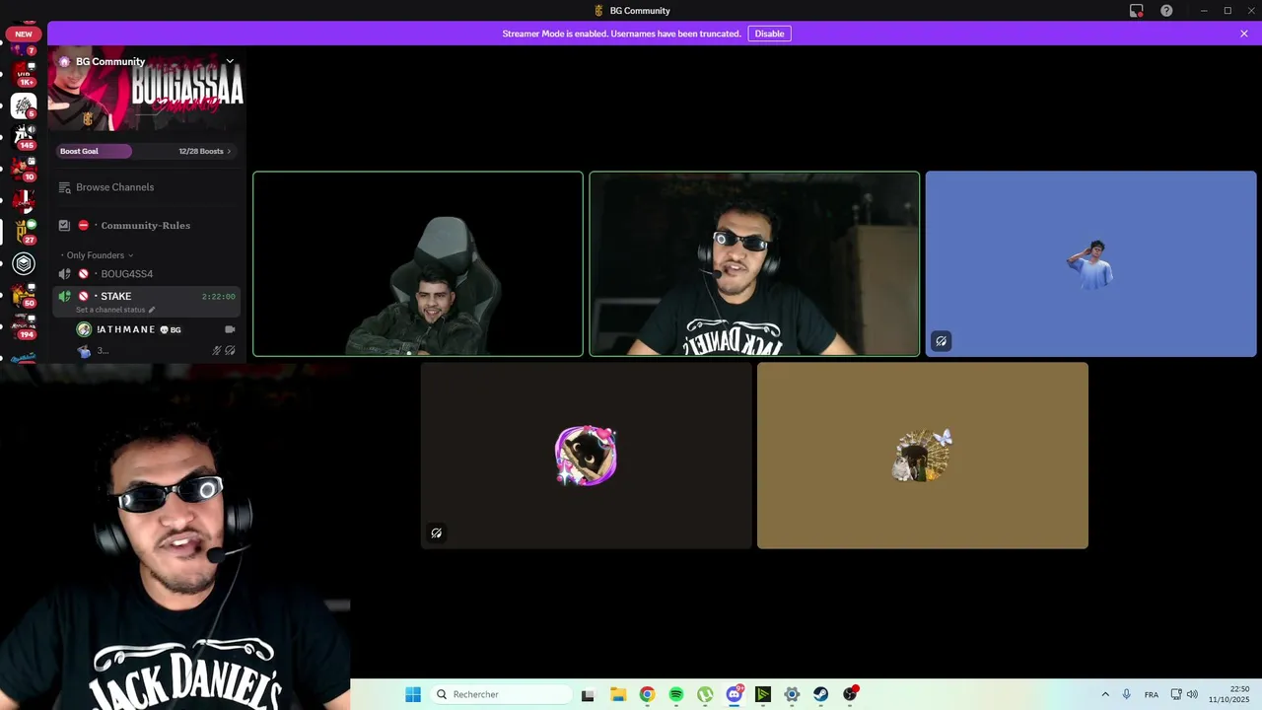Open File Explorer from the taskbar
The width and height of the screenshot is (1262, 710).
click(x=617, y=694)
